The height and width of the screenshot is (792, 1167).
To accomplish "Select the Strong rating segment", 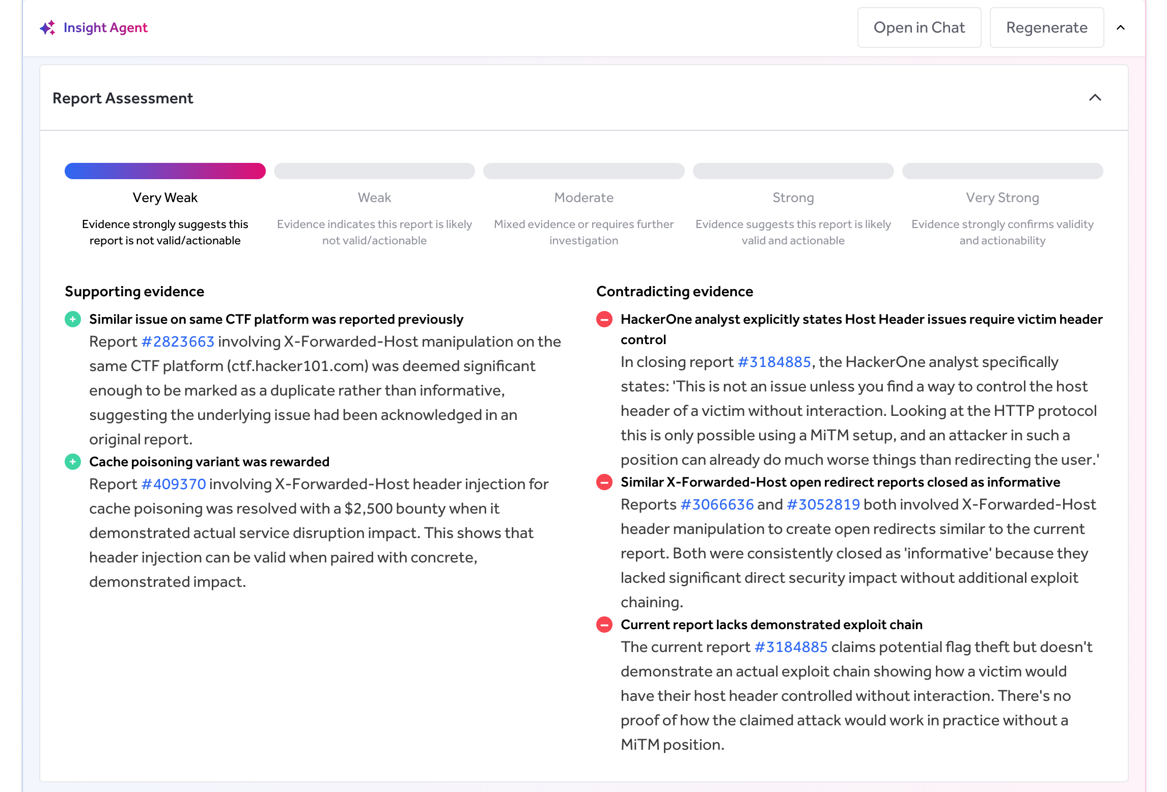I will [793, 171].
